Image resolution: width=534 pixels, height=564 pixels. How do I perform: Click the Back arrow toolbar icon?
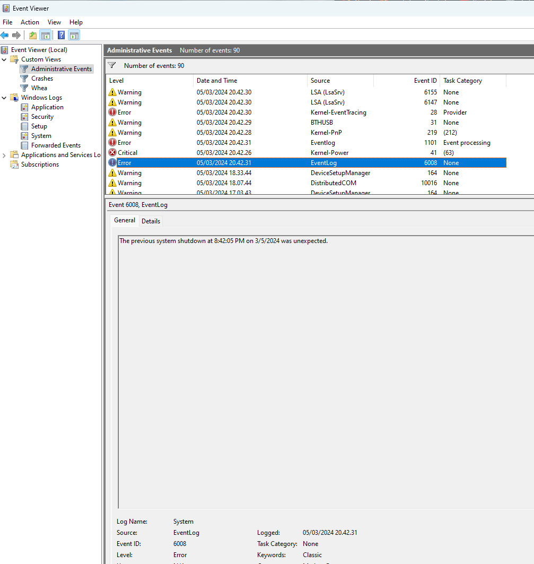point(5,35)
